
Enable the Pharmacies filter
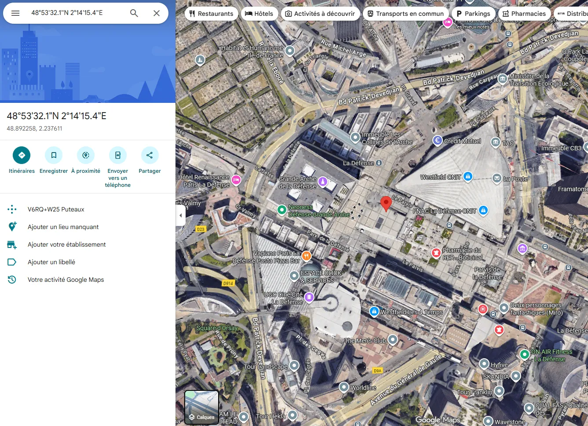pos(524,13)
